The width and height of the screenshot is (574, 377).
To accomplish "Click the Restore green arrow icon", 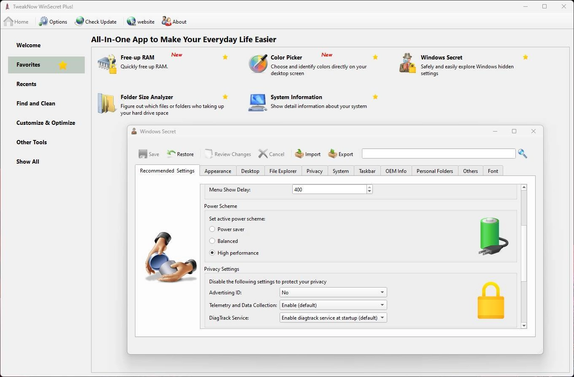I will [x=171, y=153].
